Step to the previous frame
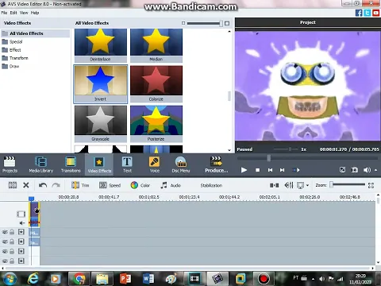381x286 pixels. [x=270, y=170]
